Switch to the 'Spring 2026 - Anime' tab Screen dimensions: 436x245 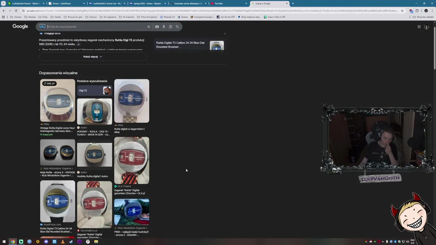coord(147,3)
